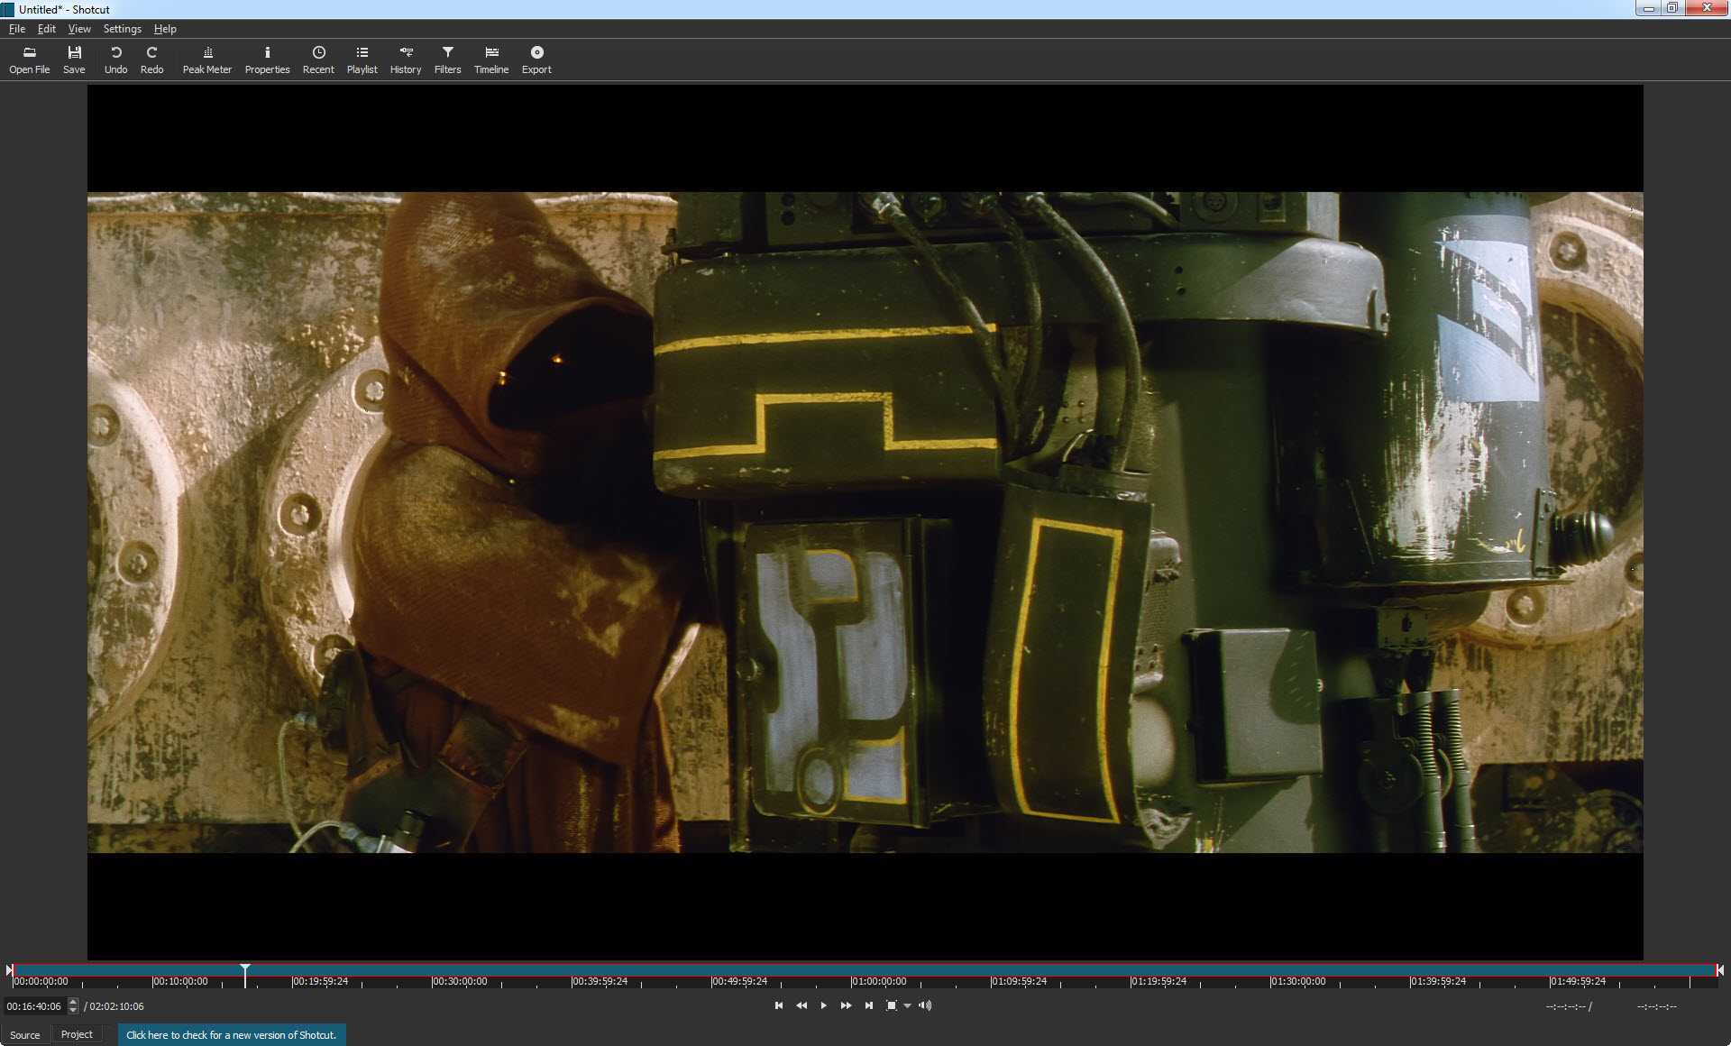Click the 01:49:59:24 ruler label
Viewport: 1731px width, 1046px height.
click(1579, 982)
